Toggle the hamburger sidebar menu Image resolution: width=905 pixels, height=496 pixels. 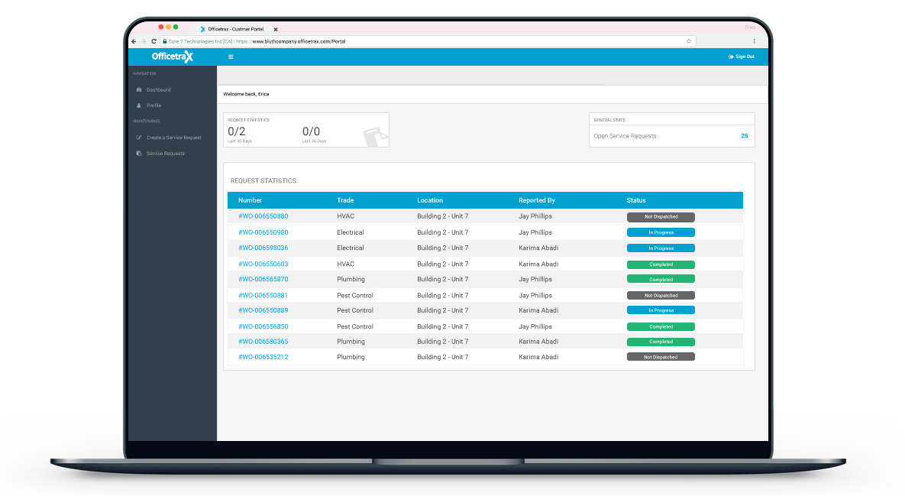coord(231,57)
